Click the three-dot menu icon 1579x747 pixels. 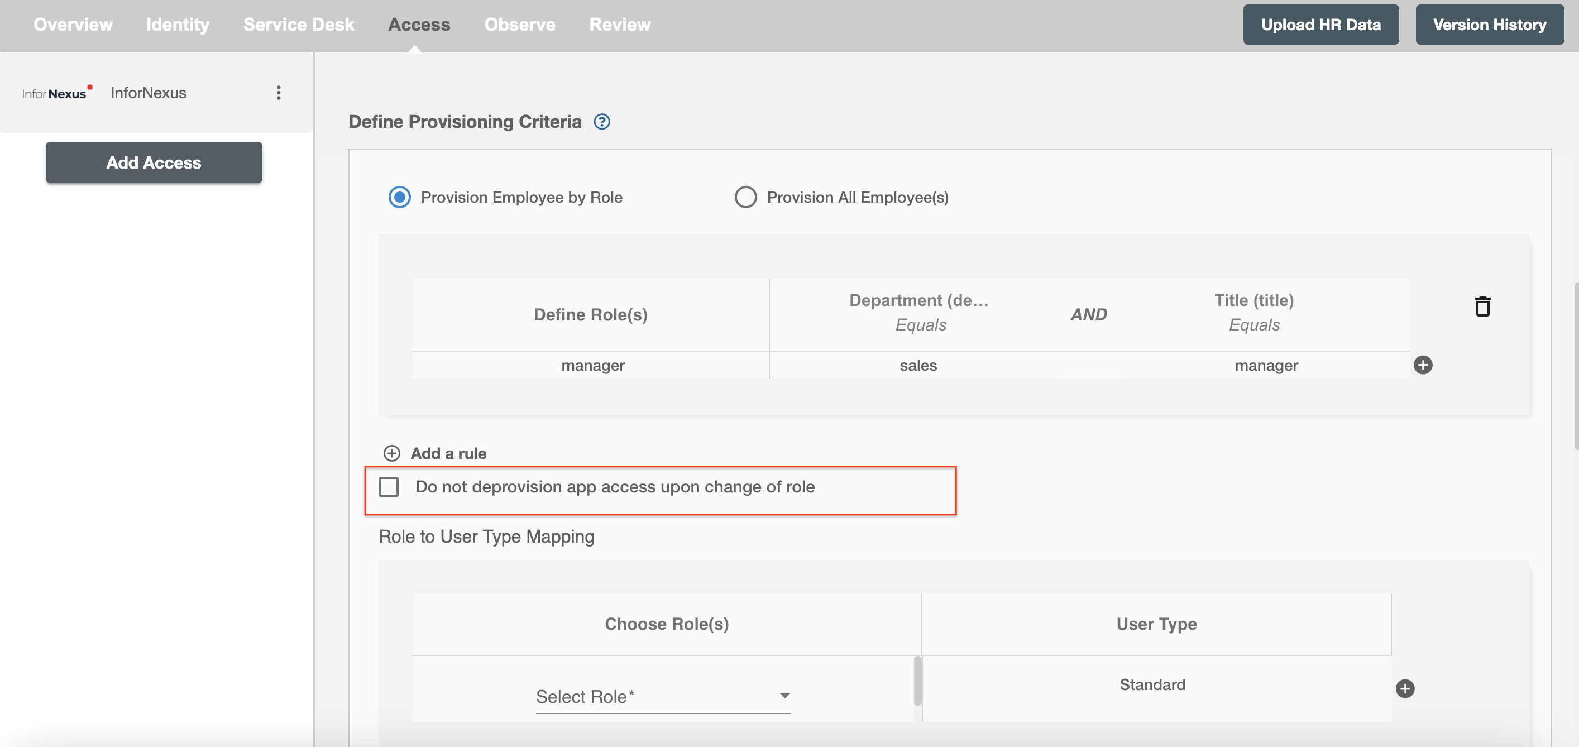pyautogui.click(x=279, y=93)
